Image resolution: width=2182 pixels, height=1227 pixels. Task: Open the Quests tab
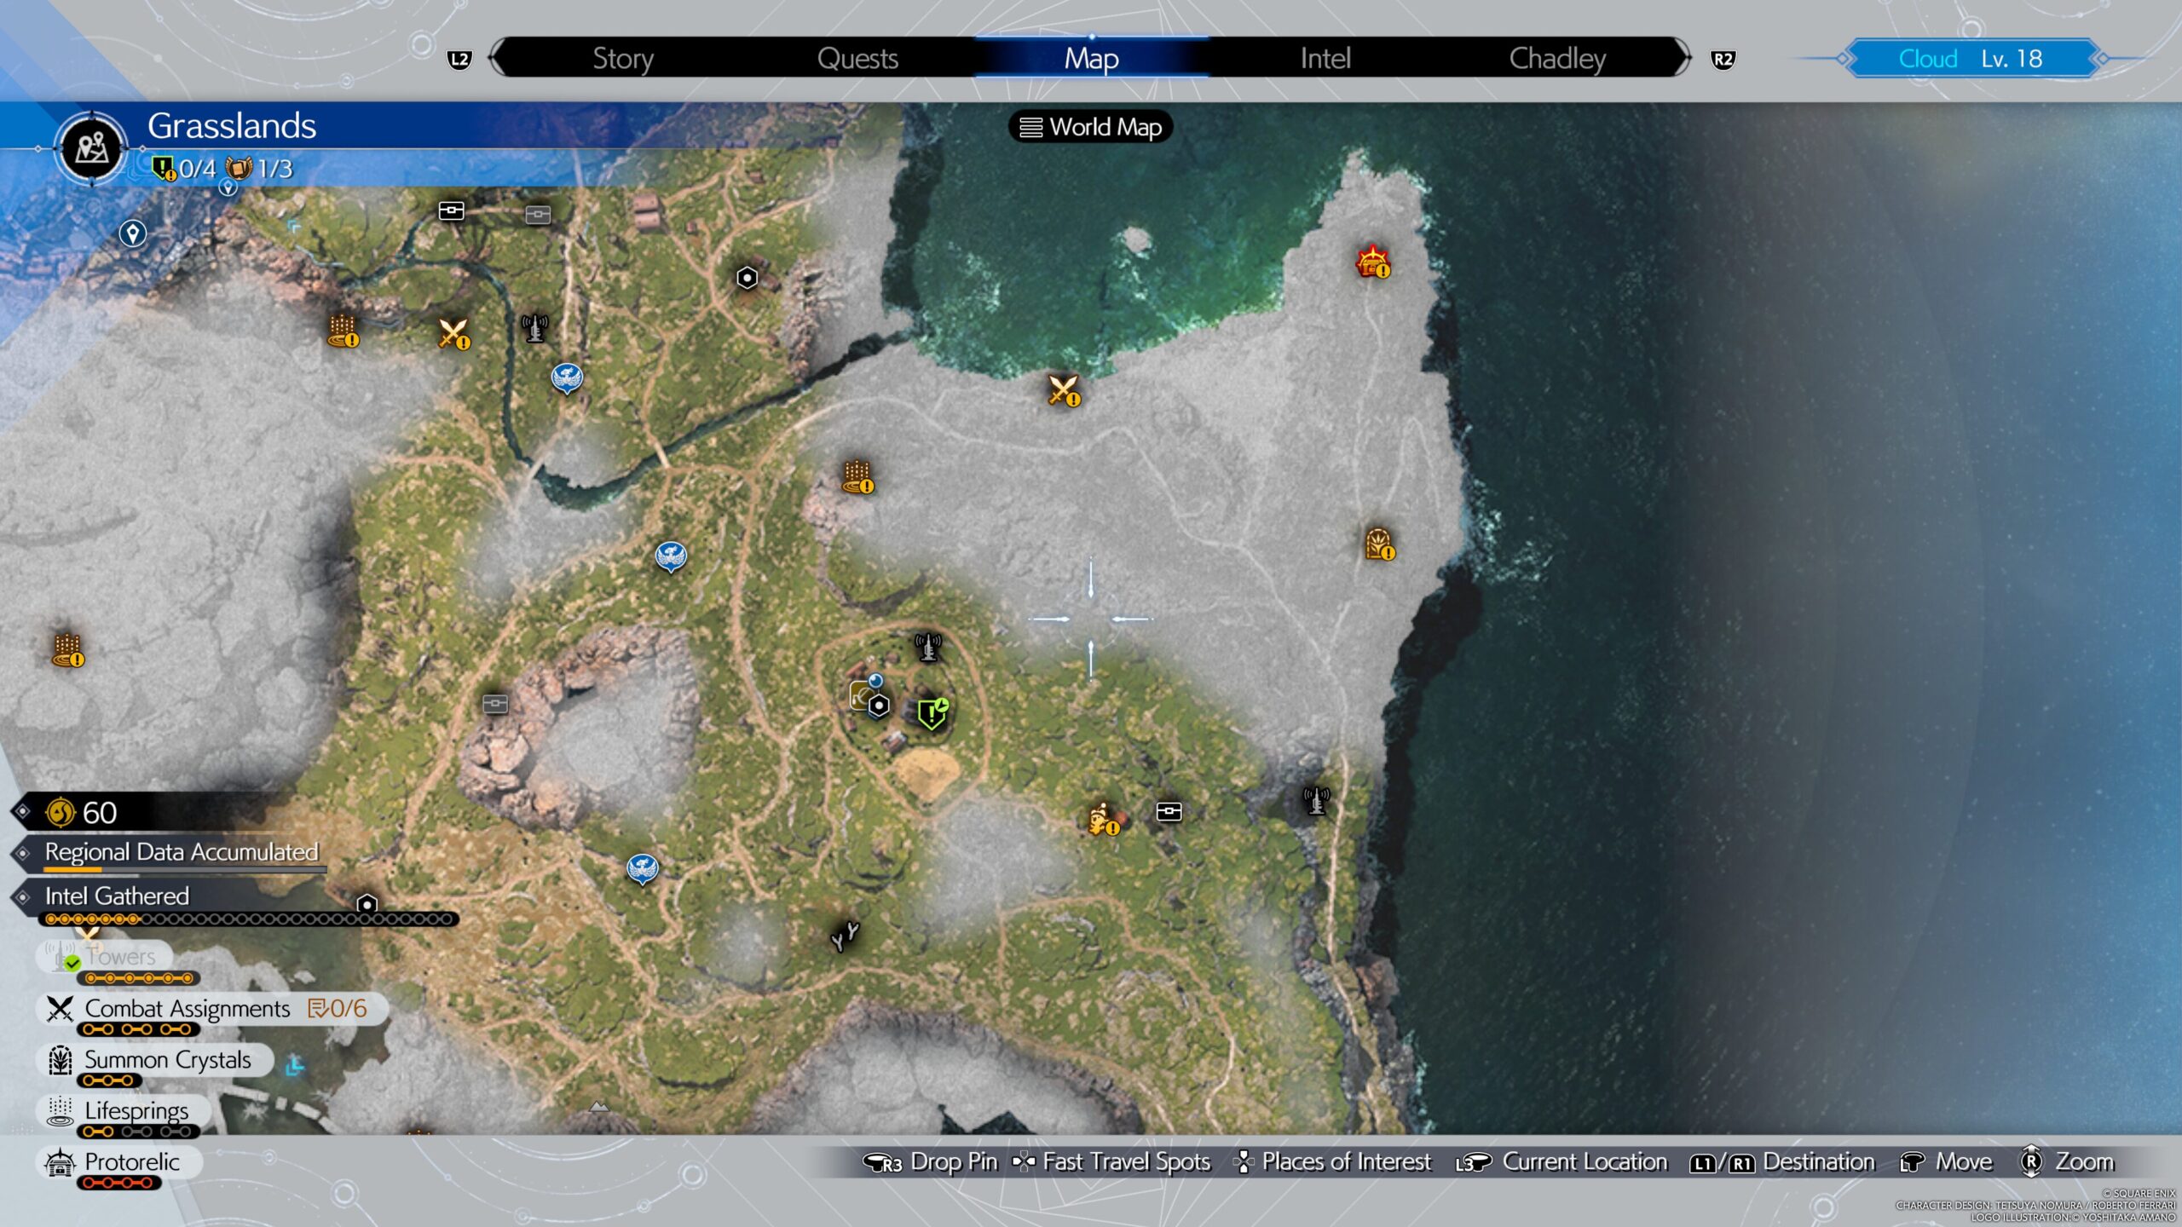(x=857, y=58)
